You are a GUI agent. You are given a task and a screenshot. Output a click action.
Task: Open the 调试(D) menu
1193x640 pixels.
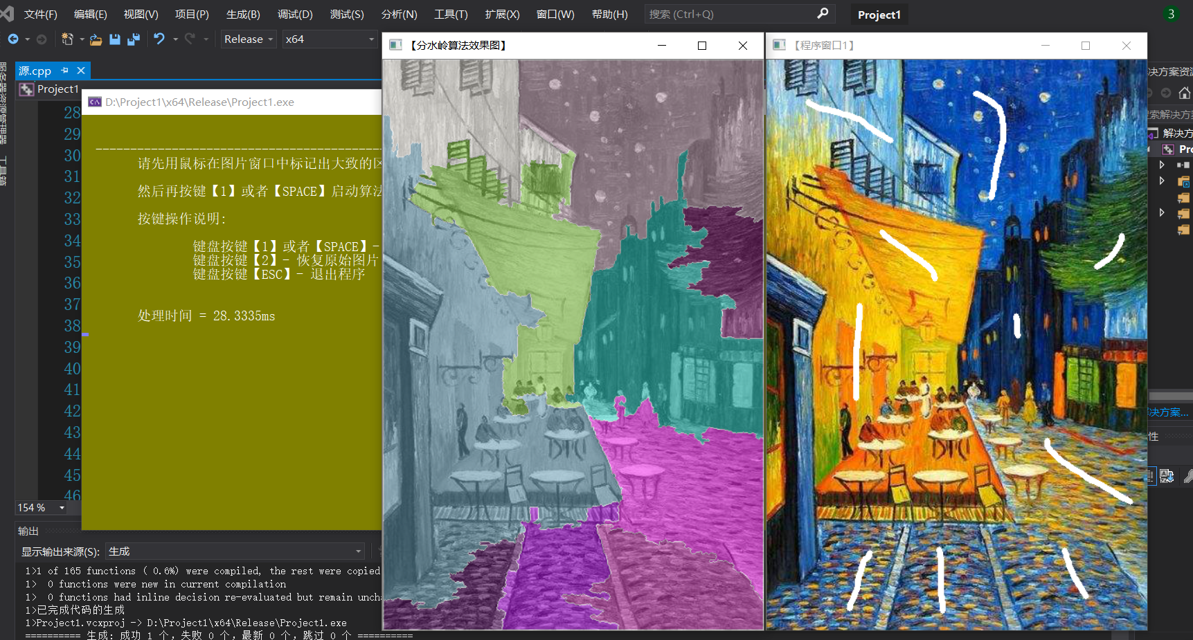point(295,14)
